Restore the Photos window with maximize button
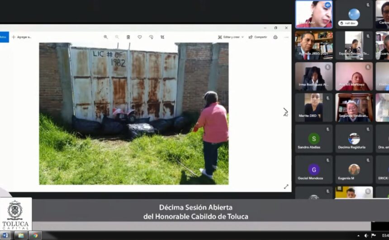The height and width of the screenshot is (240, 389). (x=275, y=28)
